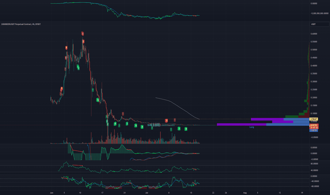Select the bright red signal marker before July 8
Image resolution: width=330 pixels, height=195 pixels.
pos(166,121)
